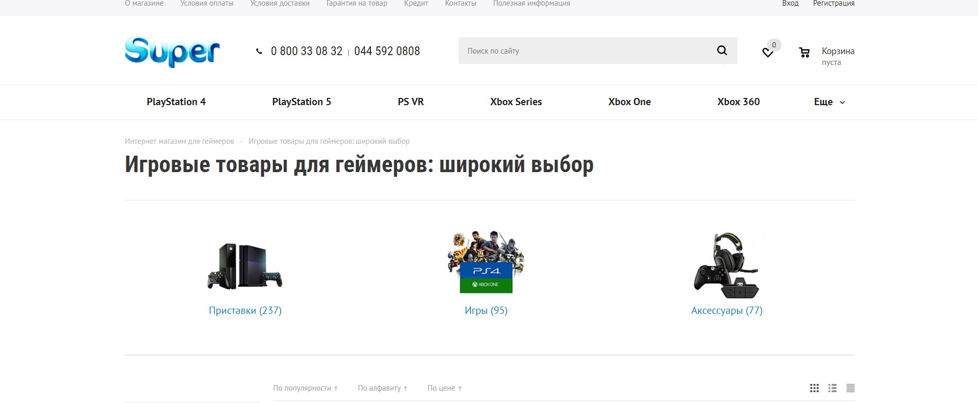Open the PlayStation 4 category
978x403 pixels.
[x=176, y=102]
